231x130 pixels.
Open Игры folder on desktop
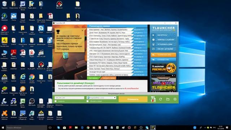(x=78, y=17)
